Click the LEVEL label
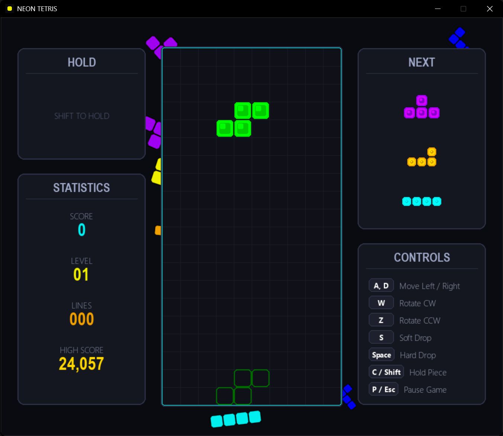This screenshot has height=436, width=503. (82, 261)
